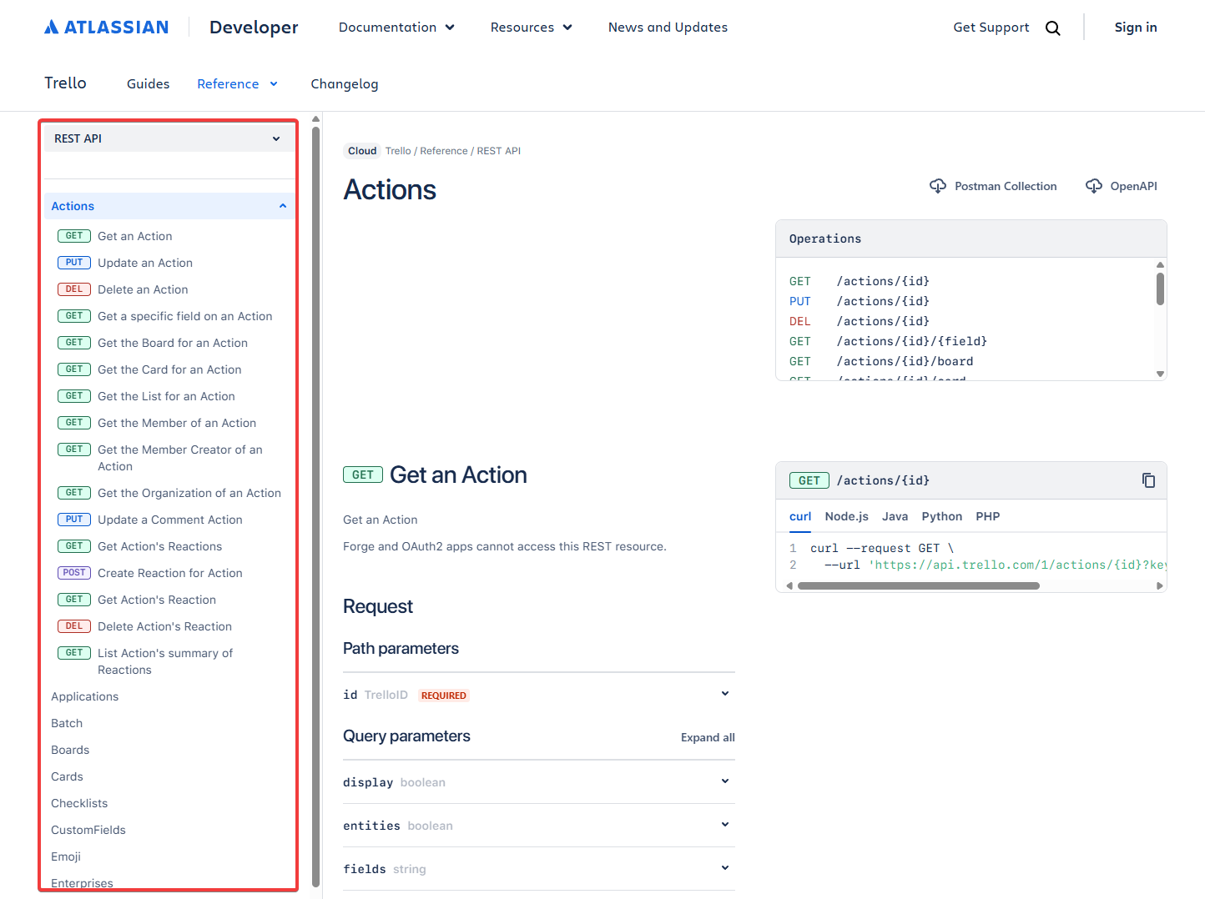Download the OpenAPI spec

pyautogui.click(x=1121, y=186)
